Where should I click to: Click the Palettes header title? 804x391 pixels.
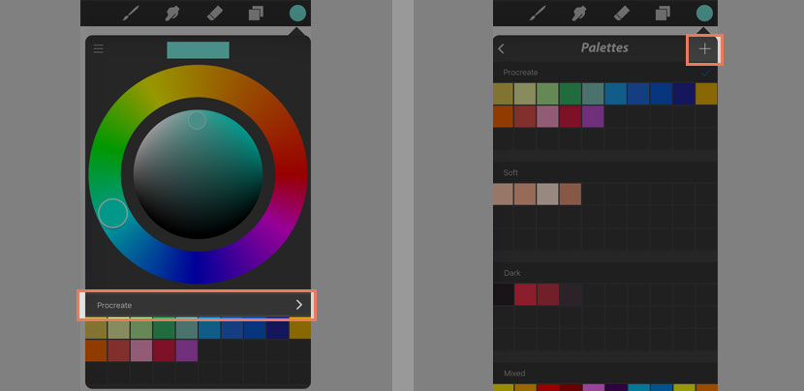(x=604, y=48)
